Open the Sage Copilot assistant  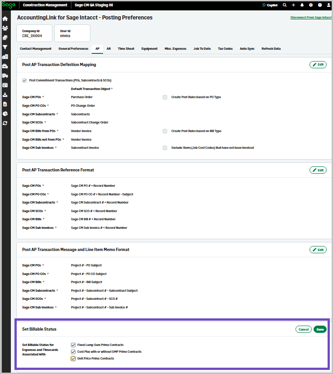(x=270, y=5)
